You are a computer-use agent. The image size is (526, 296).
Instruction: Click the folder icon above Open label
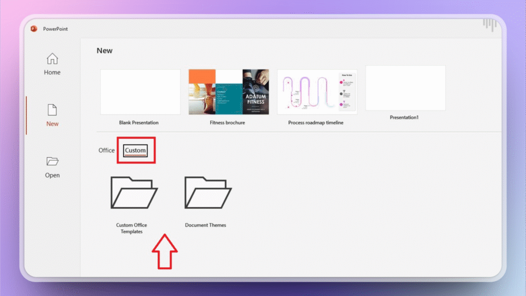point(52,161)
